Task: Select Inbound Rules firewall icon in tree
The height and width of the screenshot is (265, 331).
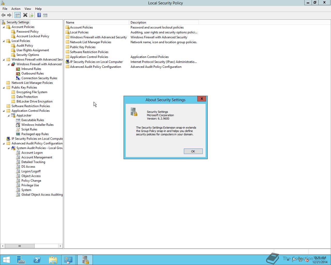Action: pyautogui.click(x=18, y=69)
